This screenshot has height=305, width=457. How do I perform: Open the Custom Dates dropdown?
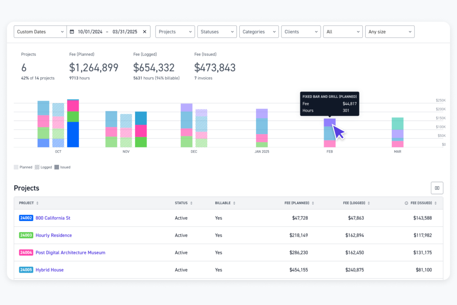point(40,32)
